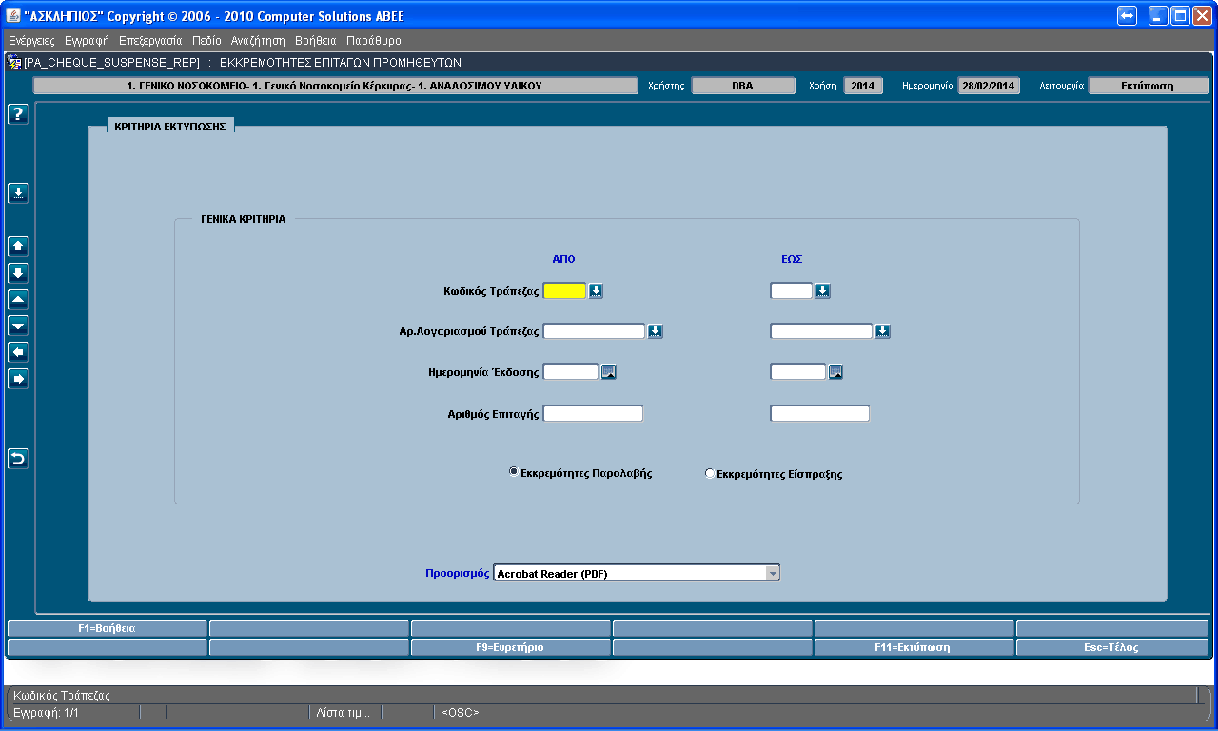Open the Ενέργειες menu
This screenshot has height=731, width=1218.
(x=31, y=41)
